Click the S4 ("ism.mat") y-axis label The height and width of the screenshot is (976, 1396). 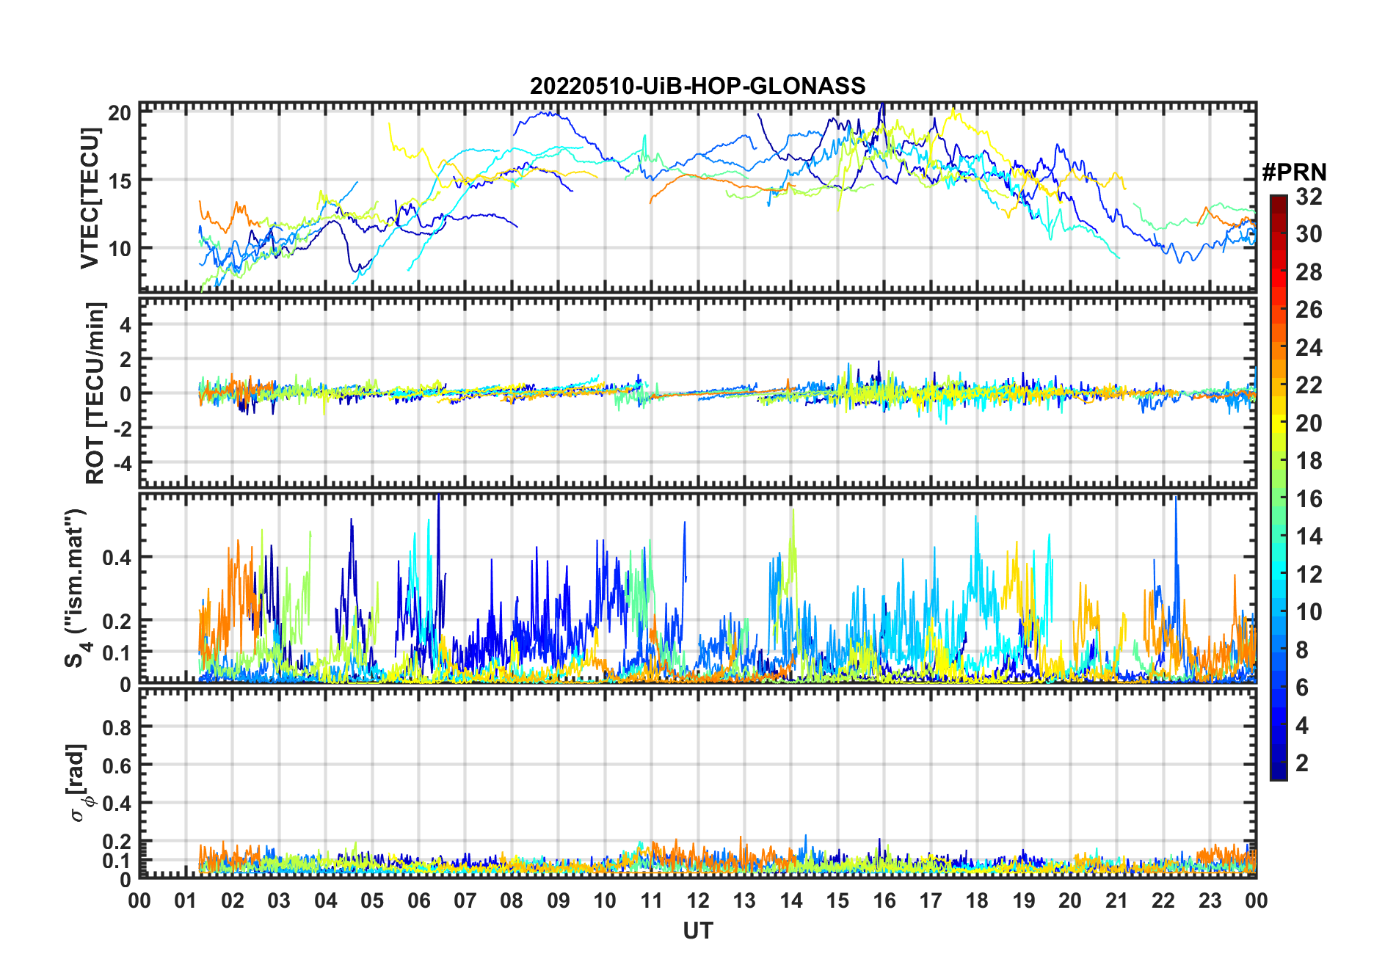77,589
